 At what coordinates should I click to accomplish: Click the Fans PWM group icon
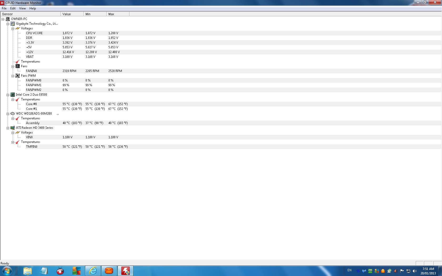[x=18, y=76]
